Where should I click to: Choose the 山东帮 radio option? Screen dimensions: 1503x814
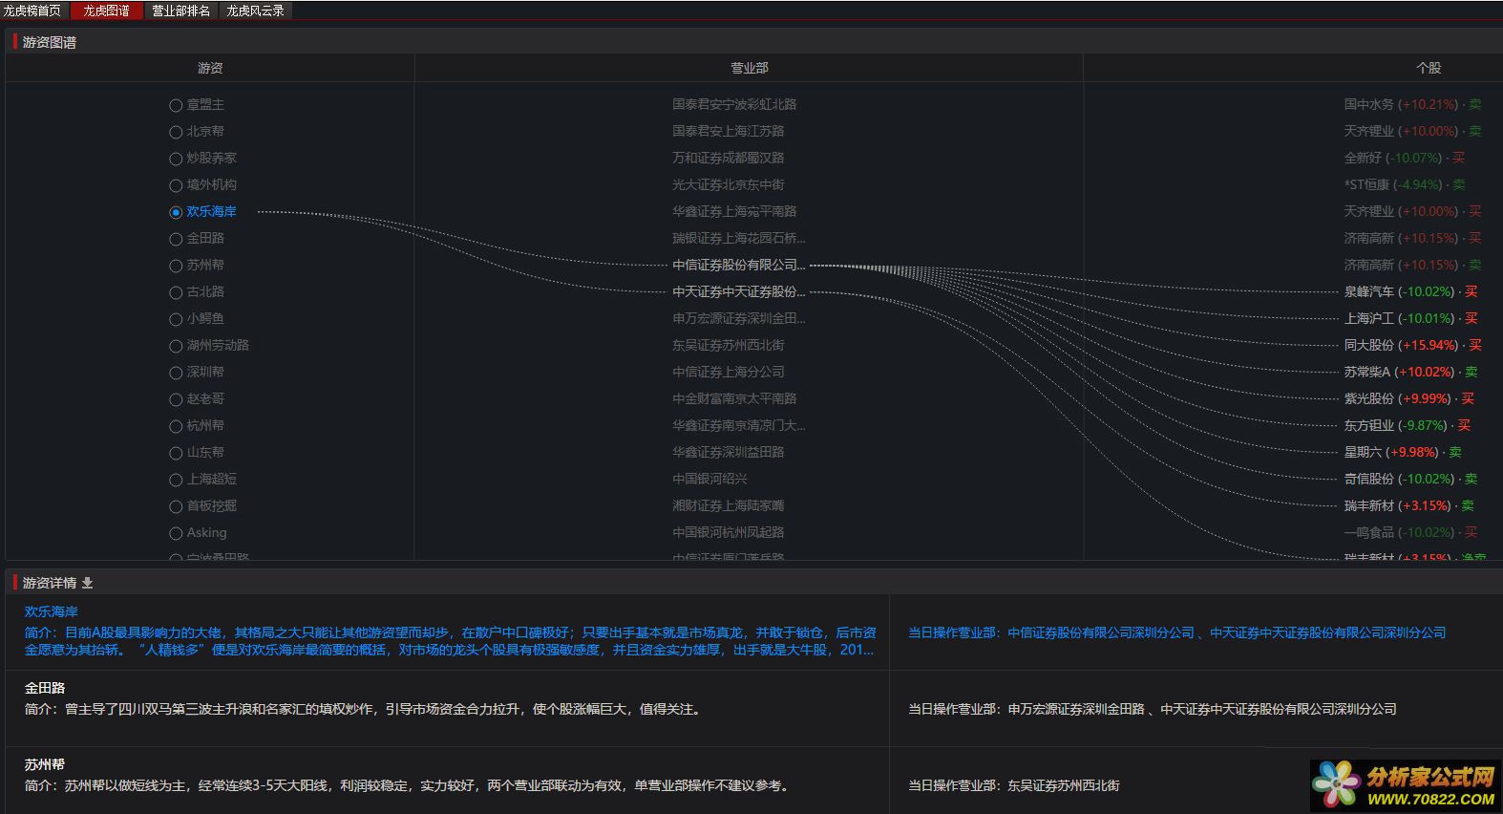pos(176,453)
